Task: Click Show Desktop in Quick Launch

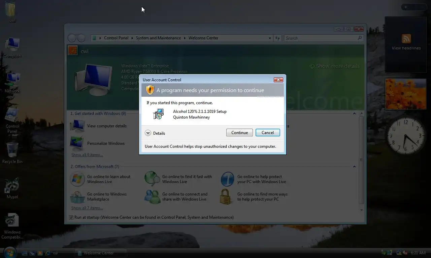Action: (x=25, y=253)
